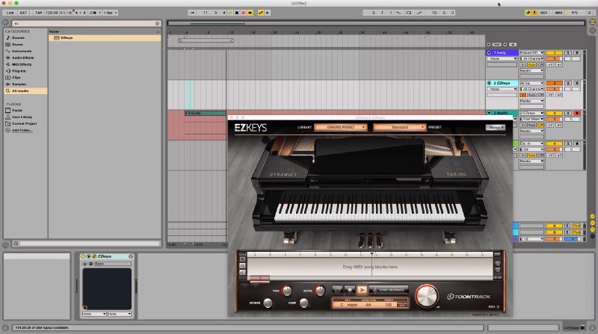Click the EZkeys play button

click(362, 289)
